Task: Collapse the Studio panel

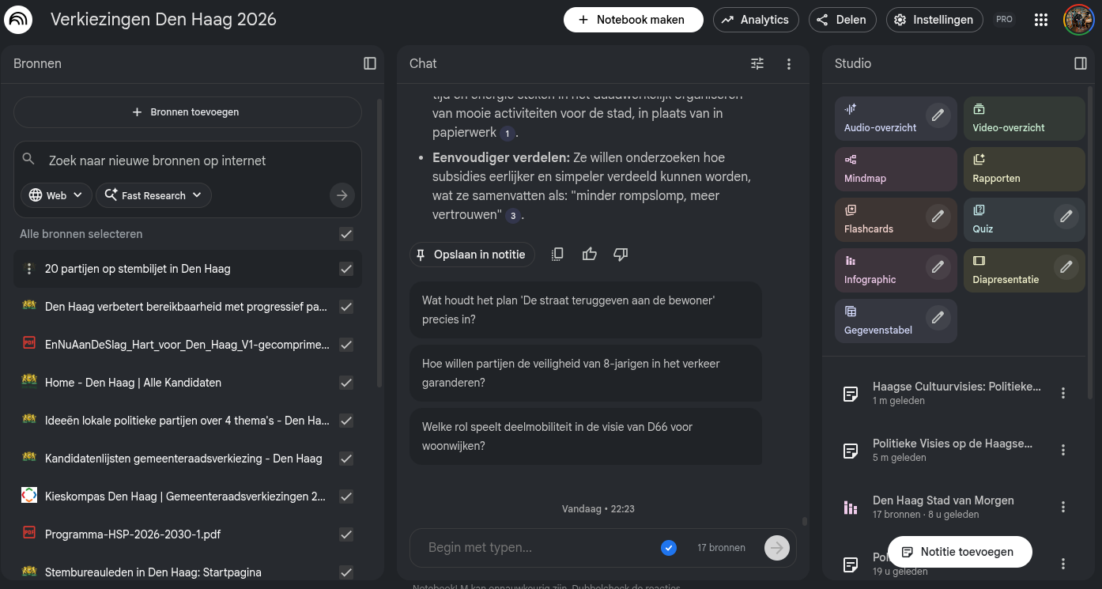Action: [1080, 63]
